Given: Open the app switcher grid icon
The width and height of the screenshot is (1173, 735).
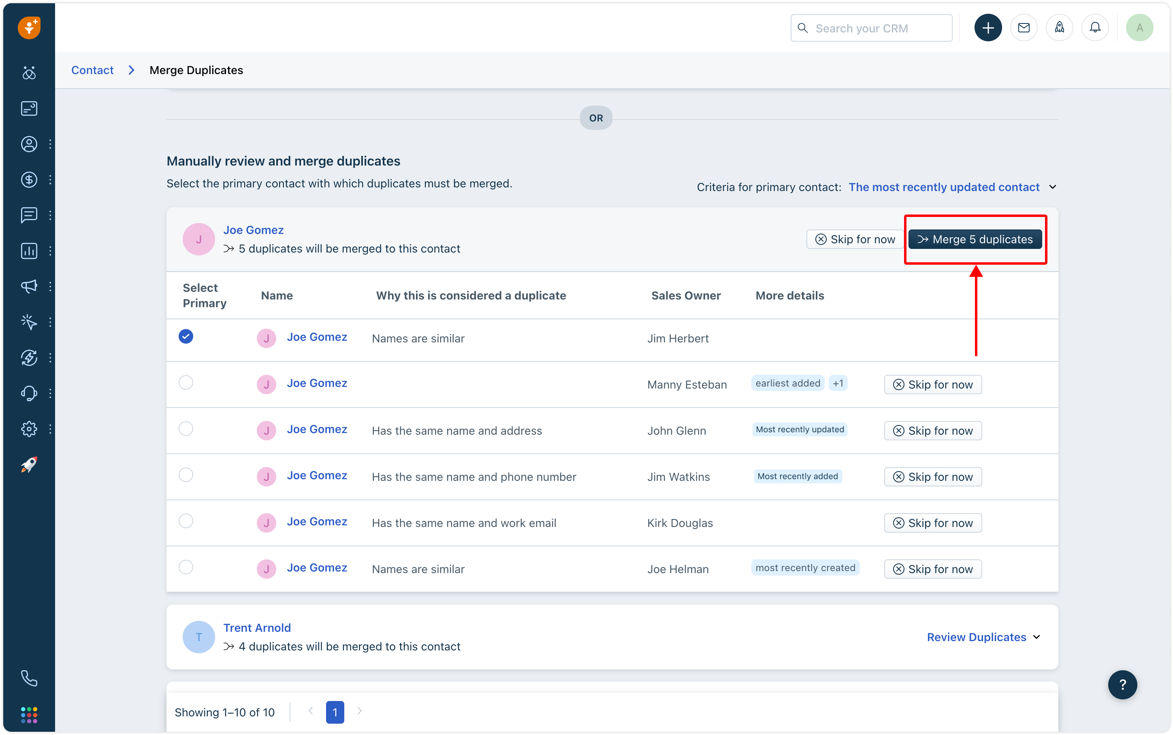Looking at the screenshot, I should [29, 715].
